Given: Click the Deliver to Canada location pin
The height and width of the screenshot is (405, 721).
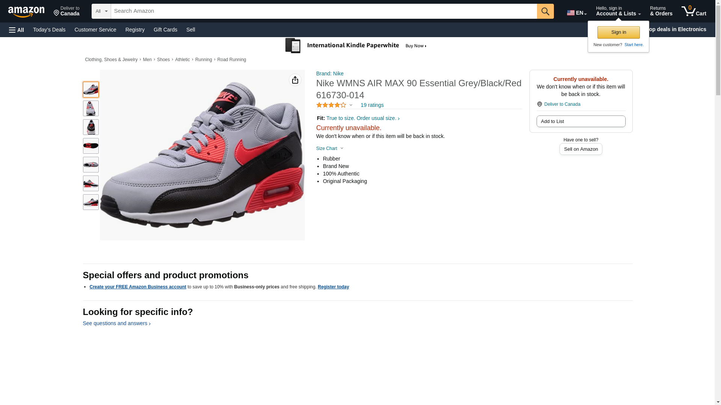Looking at the screenshot, I should pyautogui.click(x=66, y=11).
